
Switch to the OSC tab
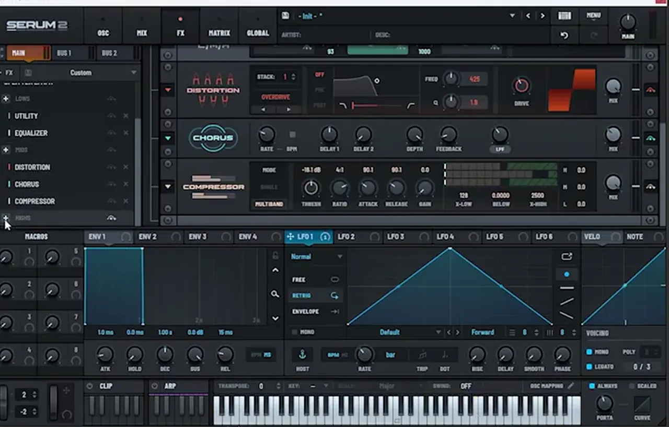point(103,26)
